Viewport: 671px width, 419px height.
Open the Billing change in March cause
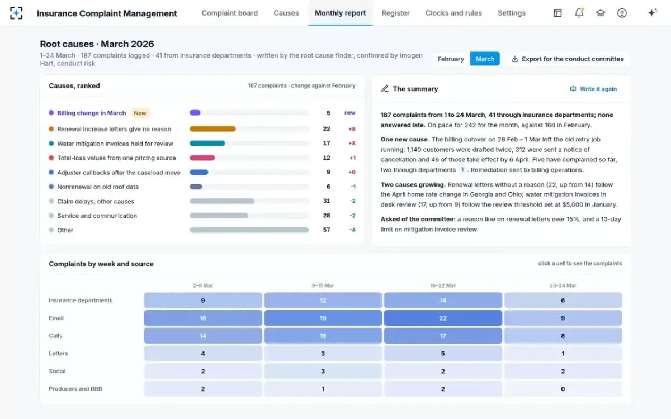(92, 113)
